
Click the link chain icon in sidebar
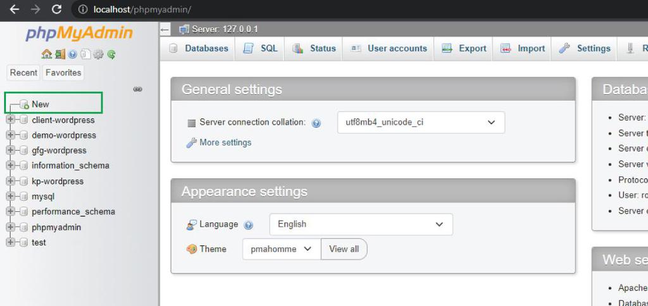137,89
